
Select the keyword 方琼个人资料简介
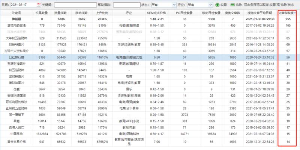pos(16,51)
